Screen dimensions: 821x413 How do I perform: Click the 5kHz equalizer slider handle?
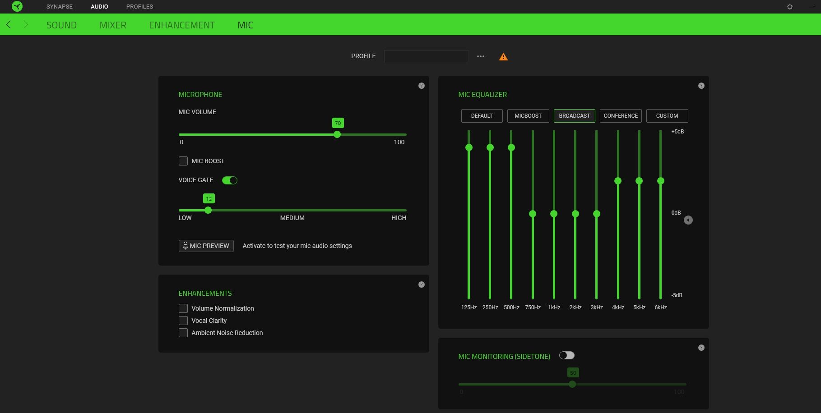639,181
